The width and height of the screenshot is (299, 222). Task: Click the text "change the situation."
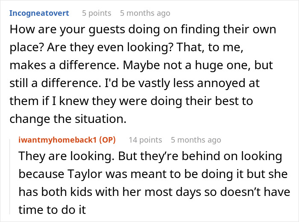[x=68, y=119]
